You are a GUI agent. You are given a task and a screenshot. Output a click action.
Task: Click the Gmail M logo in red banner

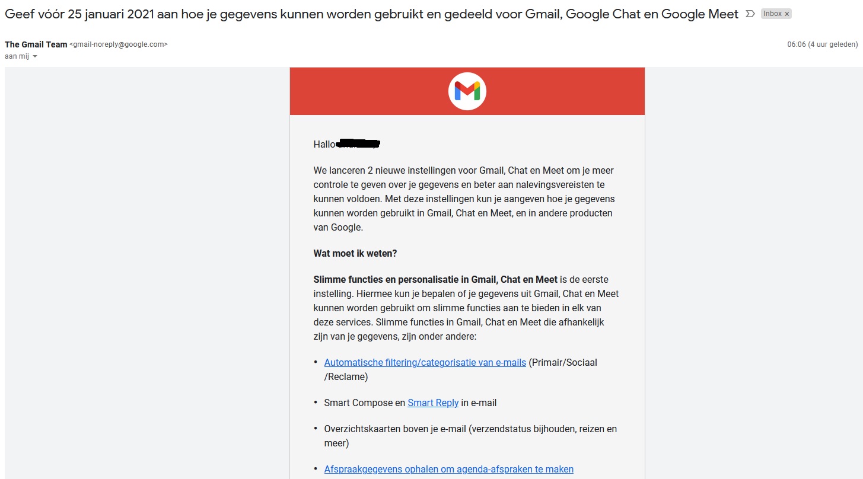pyautogui.click(x=467, y=91)
